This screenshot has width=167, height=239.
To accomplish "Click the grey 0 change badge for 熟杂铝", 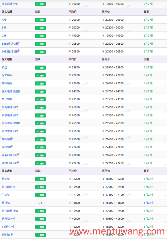I will click(x=41, y=203).
